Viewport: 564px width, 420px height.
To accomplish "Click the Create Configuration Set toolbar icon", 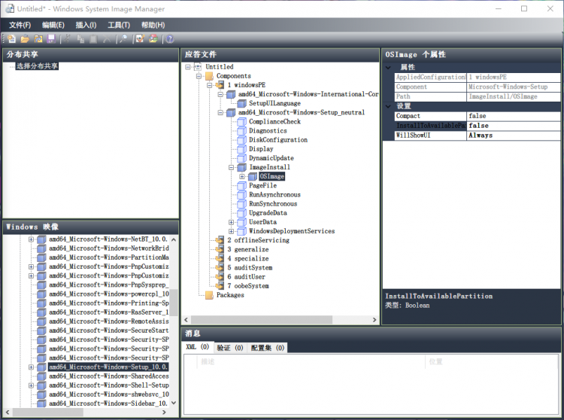I will point(153,39).
